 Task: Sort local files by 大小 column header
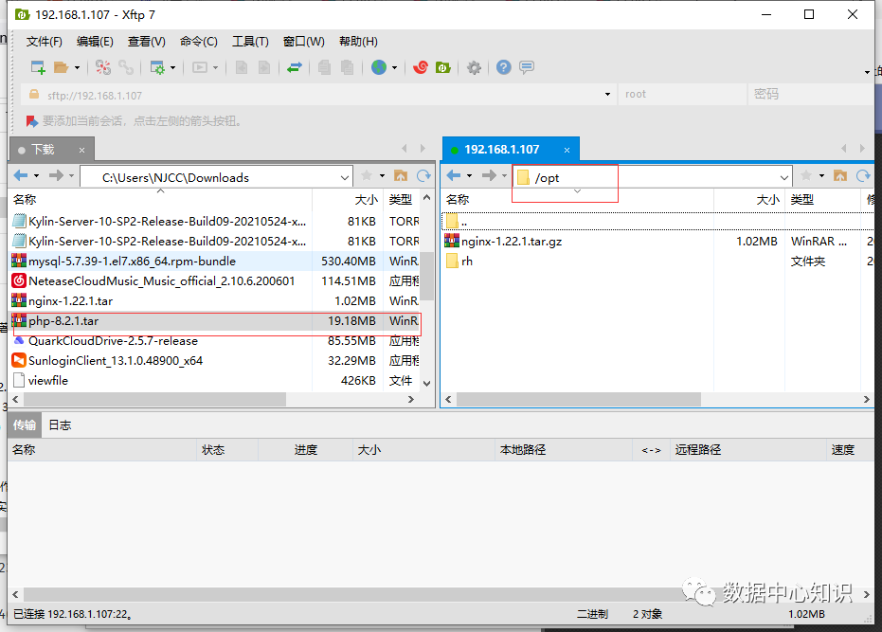click(347, 200)
